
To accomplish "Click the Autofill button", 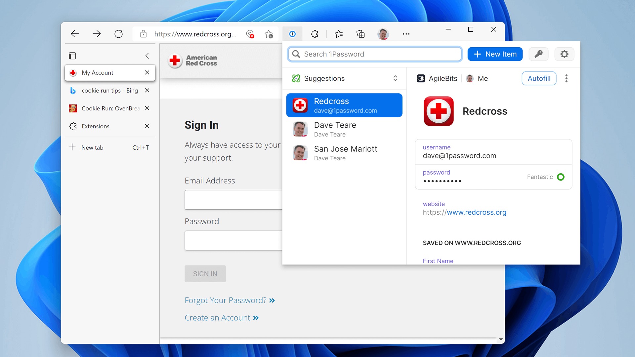I will pos(539,78).
